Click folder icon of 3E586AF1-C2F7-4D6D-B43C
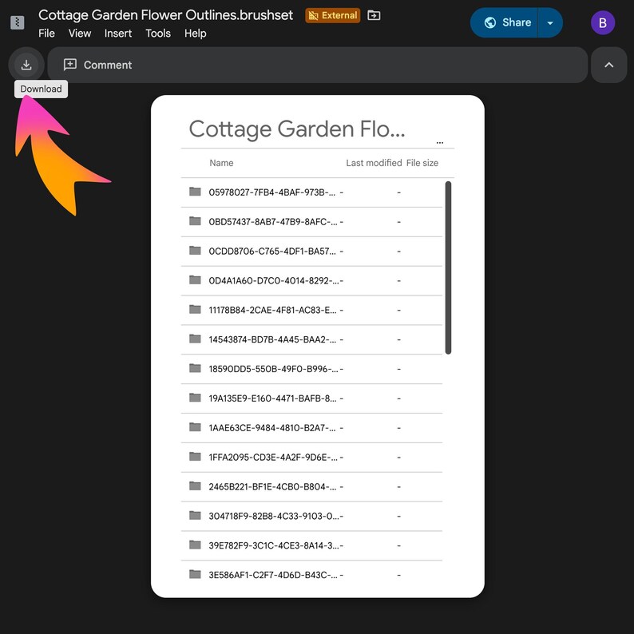The image size is (634, 634). pos(195,574)
